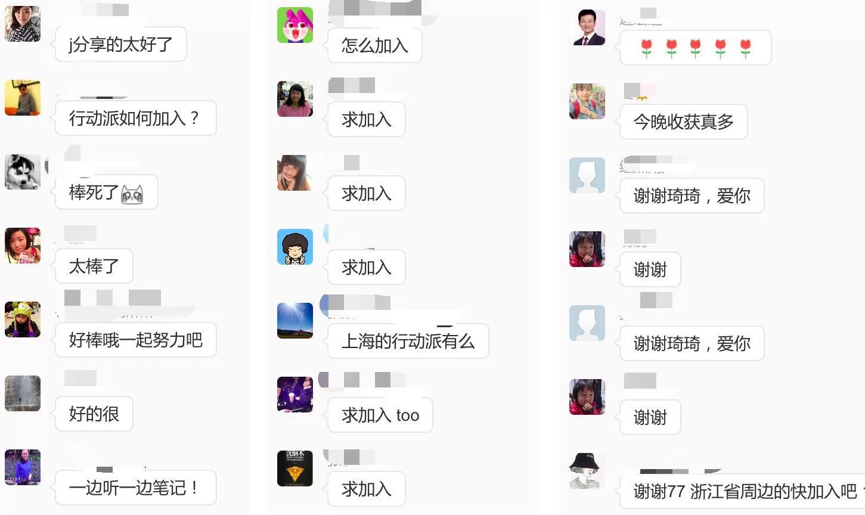Tap the 上海的行动派有么 message
865x515 pixels.
408,341
